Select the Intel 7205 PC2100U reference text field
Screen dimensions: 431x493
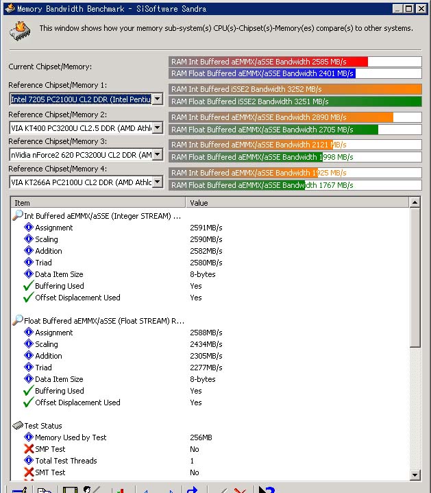(80, 99)
